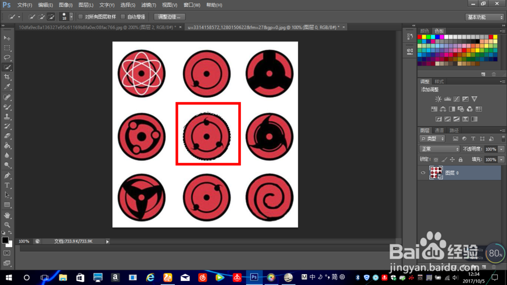Open the 基本功能 workspace dropdown

click(484, 17)
